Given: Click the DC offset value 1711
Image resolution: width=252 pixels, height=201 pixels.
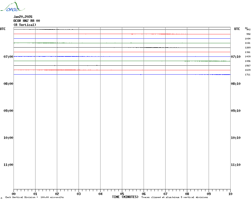Looking at the screenshot, I should point(248,75).
